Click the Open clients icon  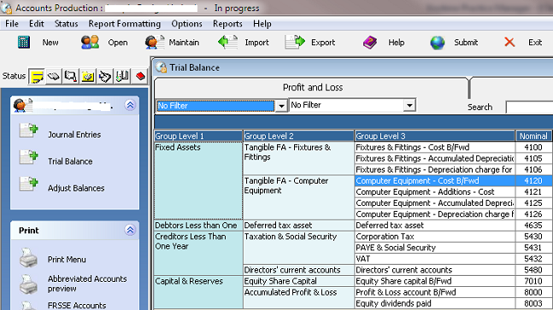click(90, 43)
